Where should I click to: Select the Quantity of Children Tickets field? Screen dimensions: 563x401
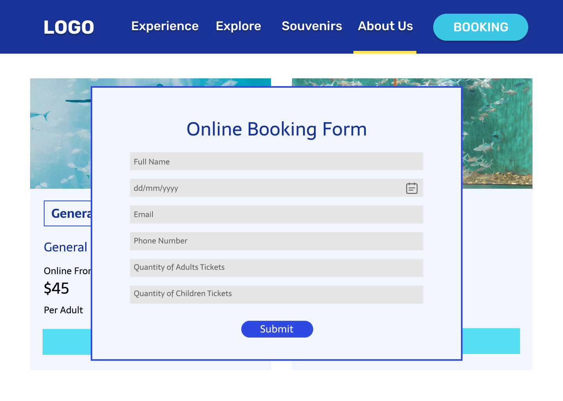(x=276, y=294)
